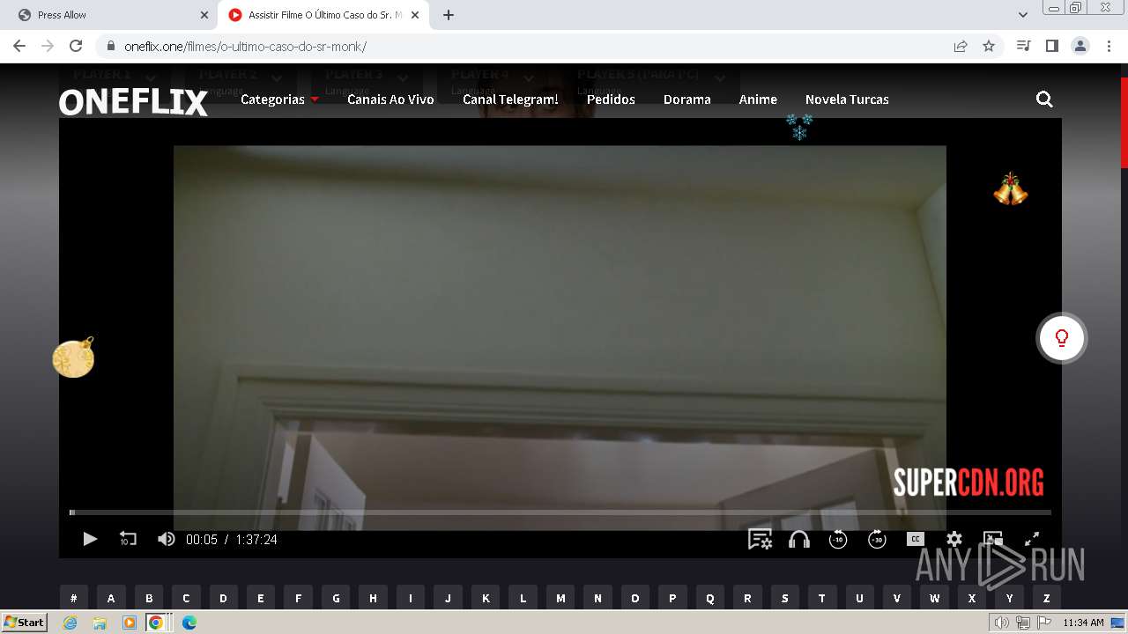Filter titles by letter F

[x=298, y=598]
